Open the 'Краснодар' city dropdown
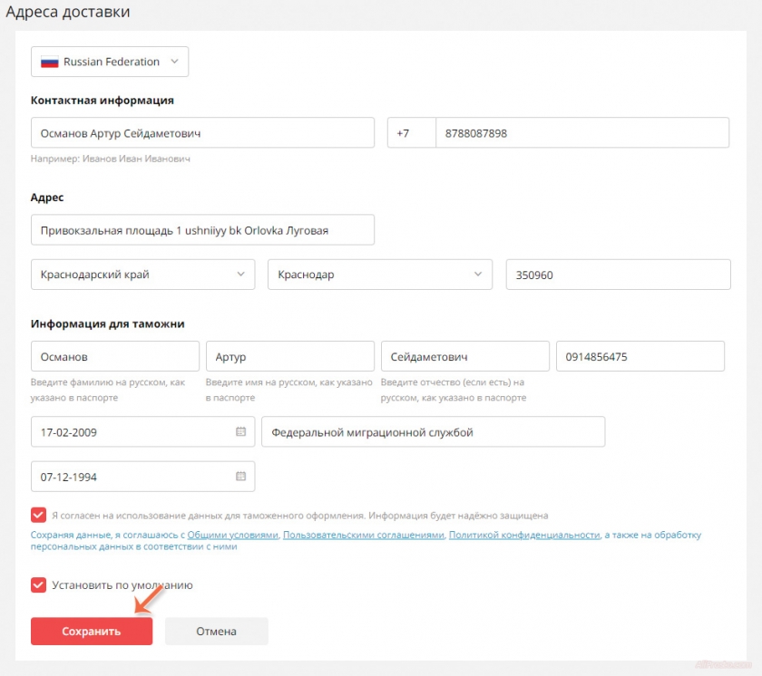The width and height of the screenshot is (762, 676). (x=480, y=274)
